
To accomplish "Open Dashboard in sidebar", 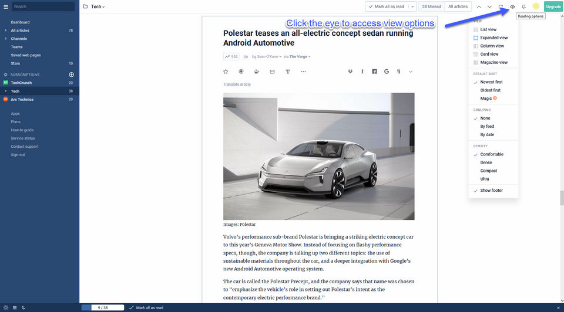I will [20, 22].
